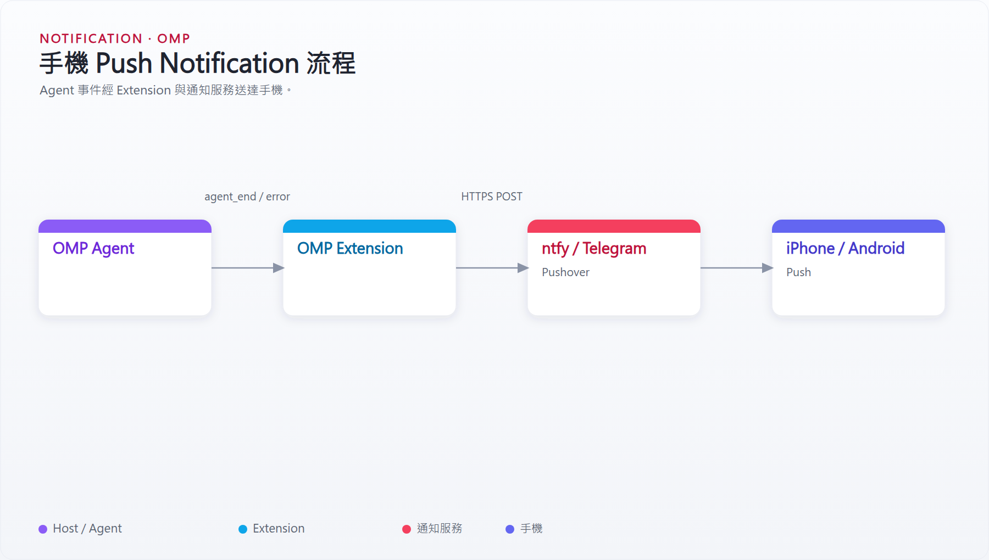Click the red 通知服務 legend dot
This screenshot has width=989, height=560.
tap(407, 529)
